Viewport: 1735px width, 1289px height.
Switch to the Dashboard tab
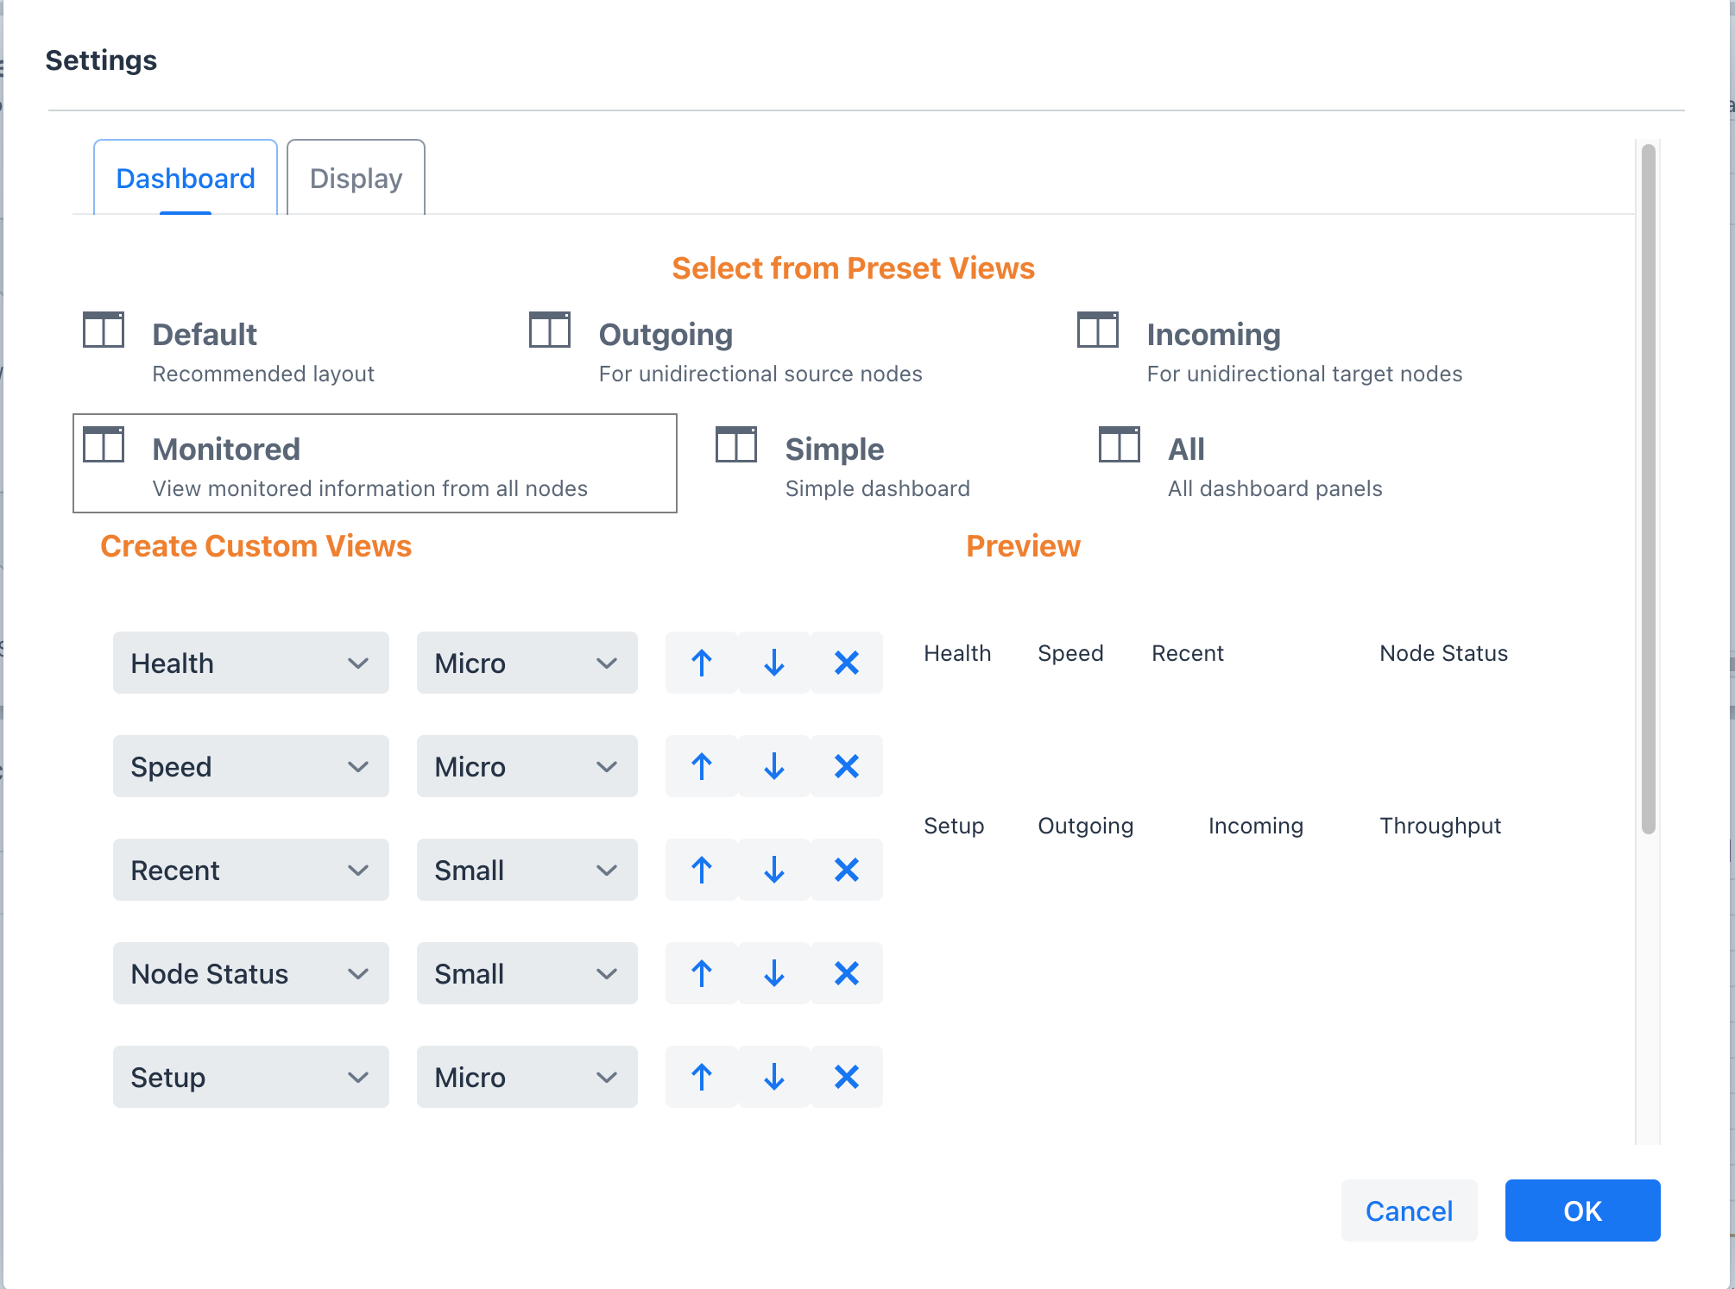185,178
